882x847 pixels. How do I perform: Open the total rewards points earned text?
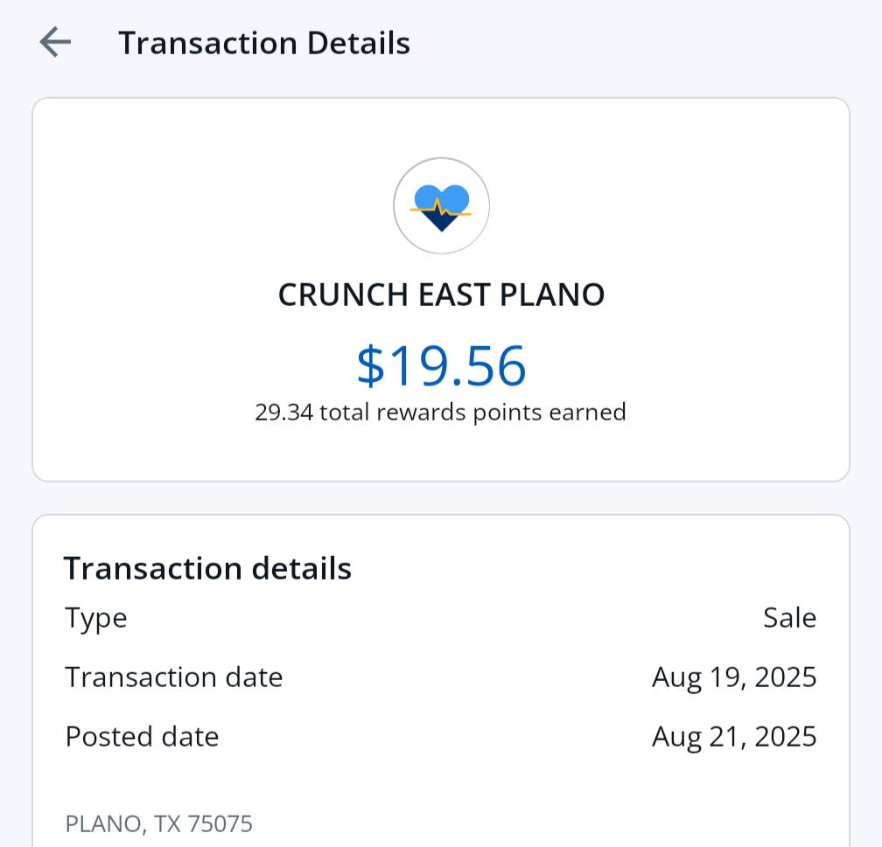click(472, 412)
